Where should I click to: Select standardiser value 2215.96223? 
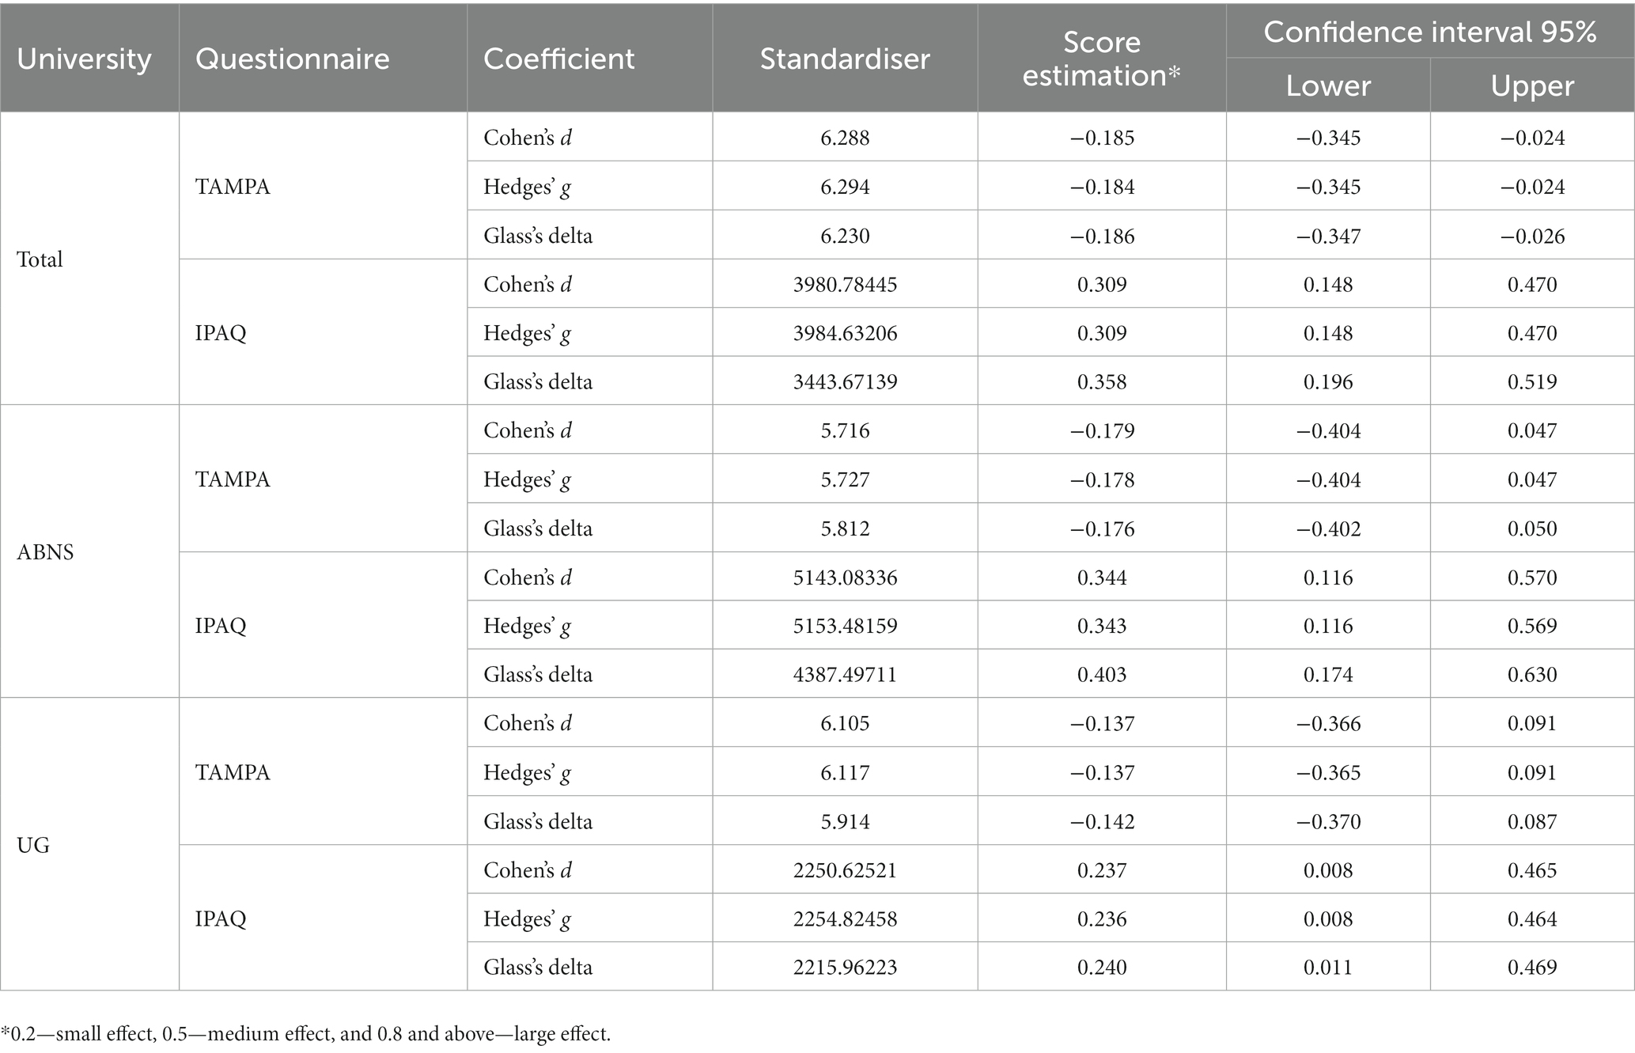845,967
